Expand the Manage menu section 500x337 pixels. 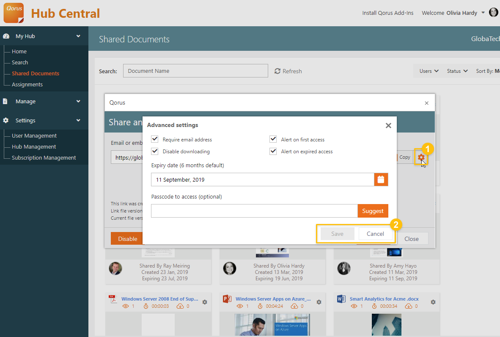[78, 101]
